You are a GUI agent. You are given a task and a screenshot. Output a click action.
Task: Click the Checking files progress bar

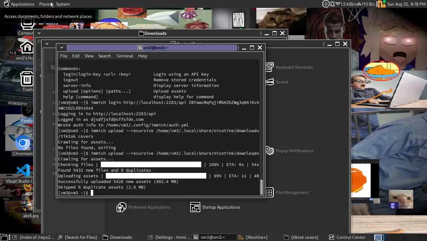151,164
